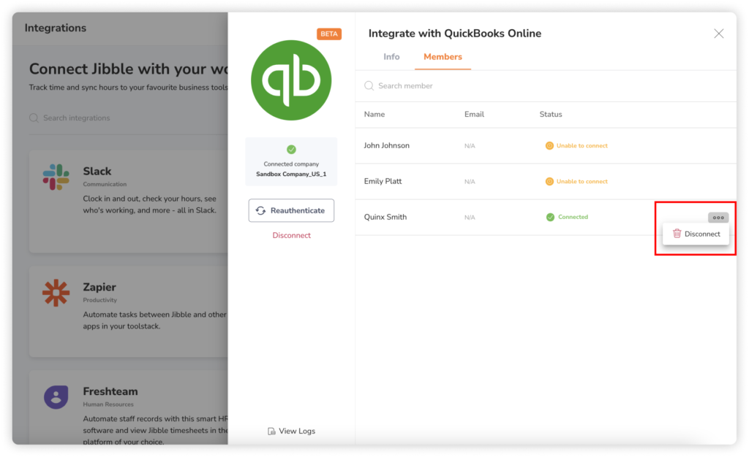Image resolution: width=749 pixels, height=457 pixels.
Task: Open the Zapier integration card
Action: 129,312
